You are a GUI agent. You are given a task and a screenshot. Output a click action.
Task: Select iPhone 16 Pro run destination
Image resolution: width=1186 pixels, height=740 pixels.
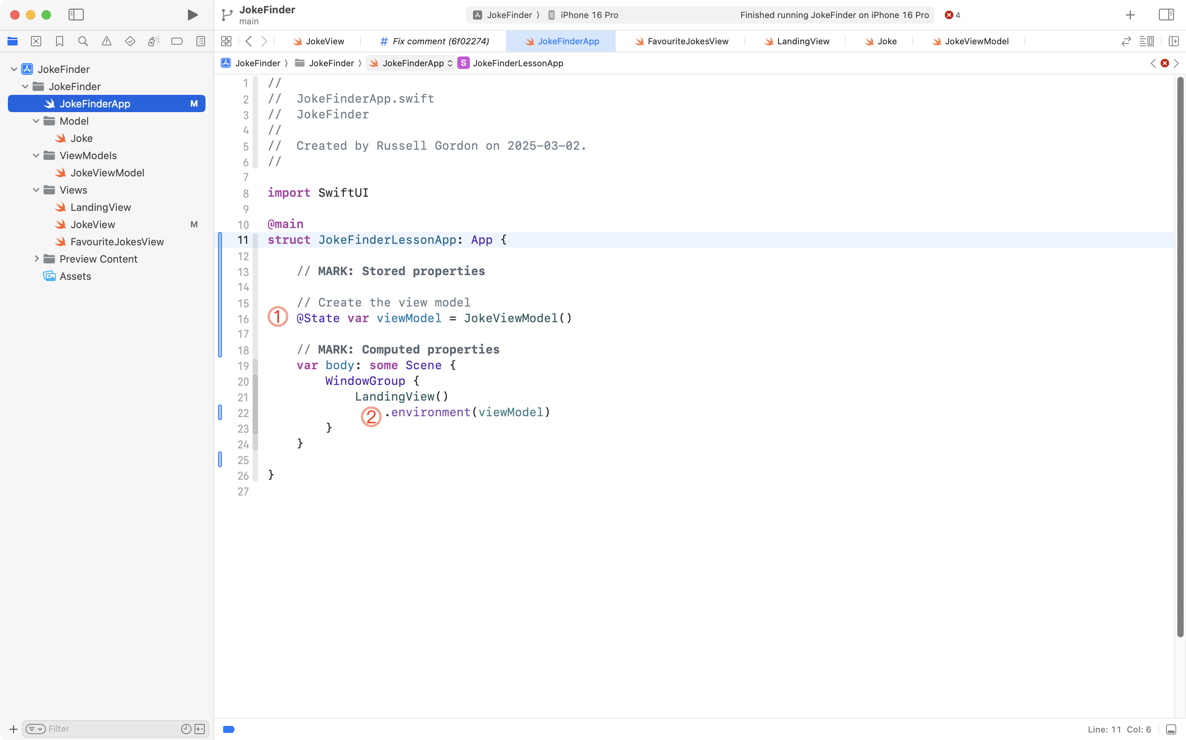click(589, 15)
